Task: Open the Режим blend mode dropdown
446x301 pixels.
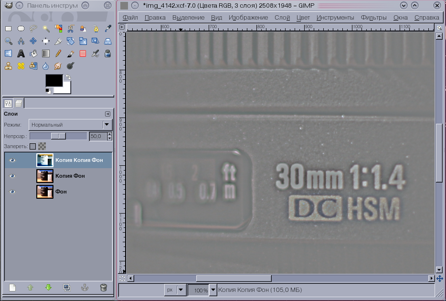Action: [x=70, y=125]
